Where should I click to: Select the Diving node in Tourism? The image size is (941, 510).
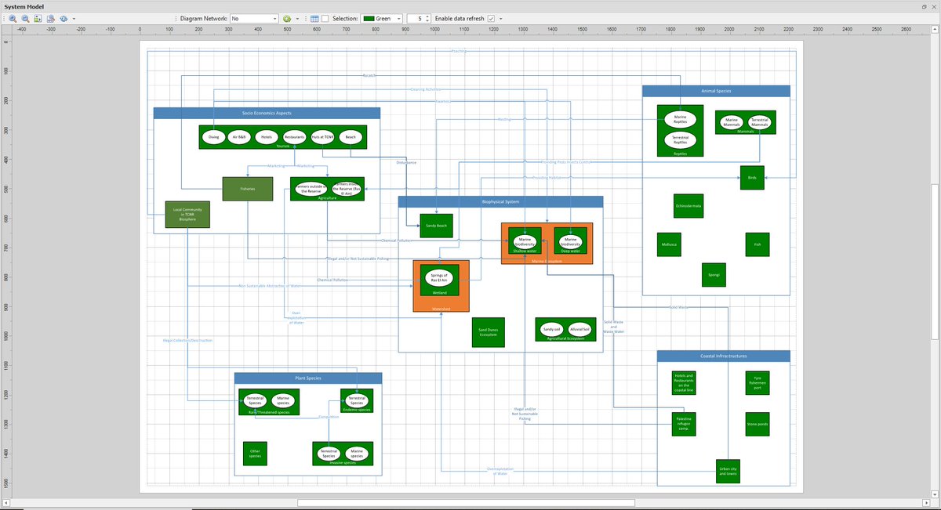(x=213, y=137)
